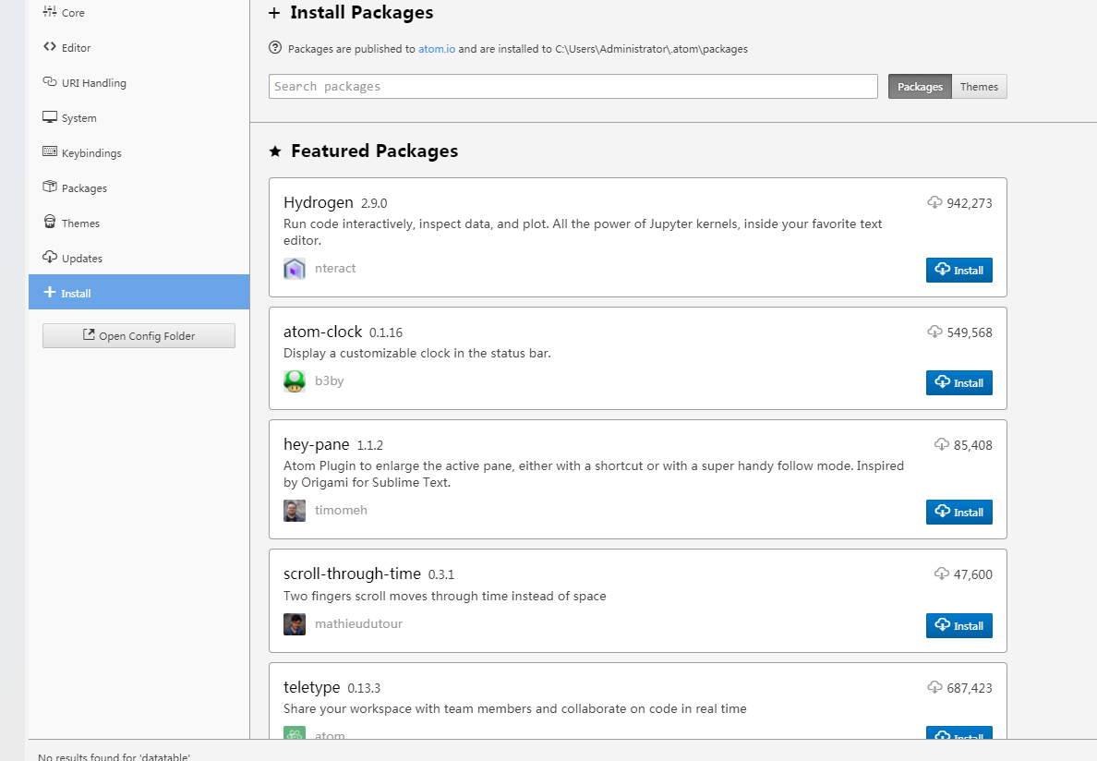Open the Themes panel in sidebar
This screenshot has width=1097, height=761.
[x=139, y=223]
